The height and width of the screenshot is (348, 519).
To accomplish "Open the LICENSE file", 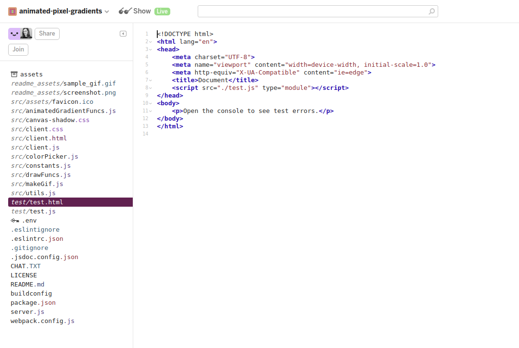I will pos(24,275).
